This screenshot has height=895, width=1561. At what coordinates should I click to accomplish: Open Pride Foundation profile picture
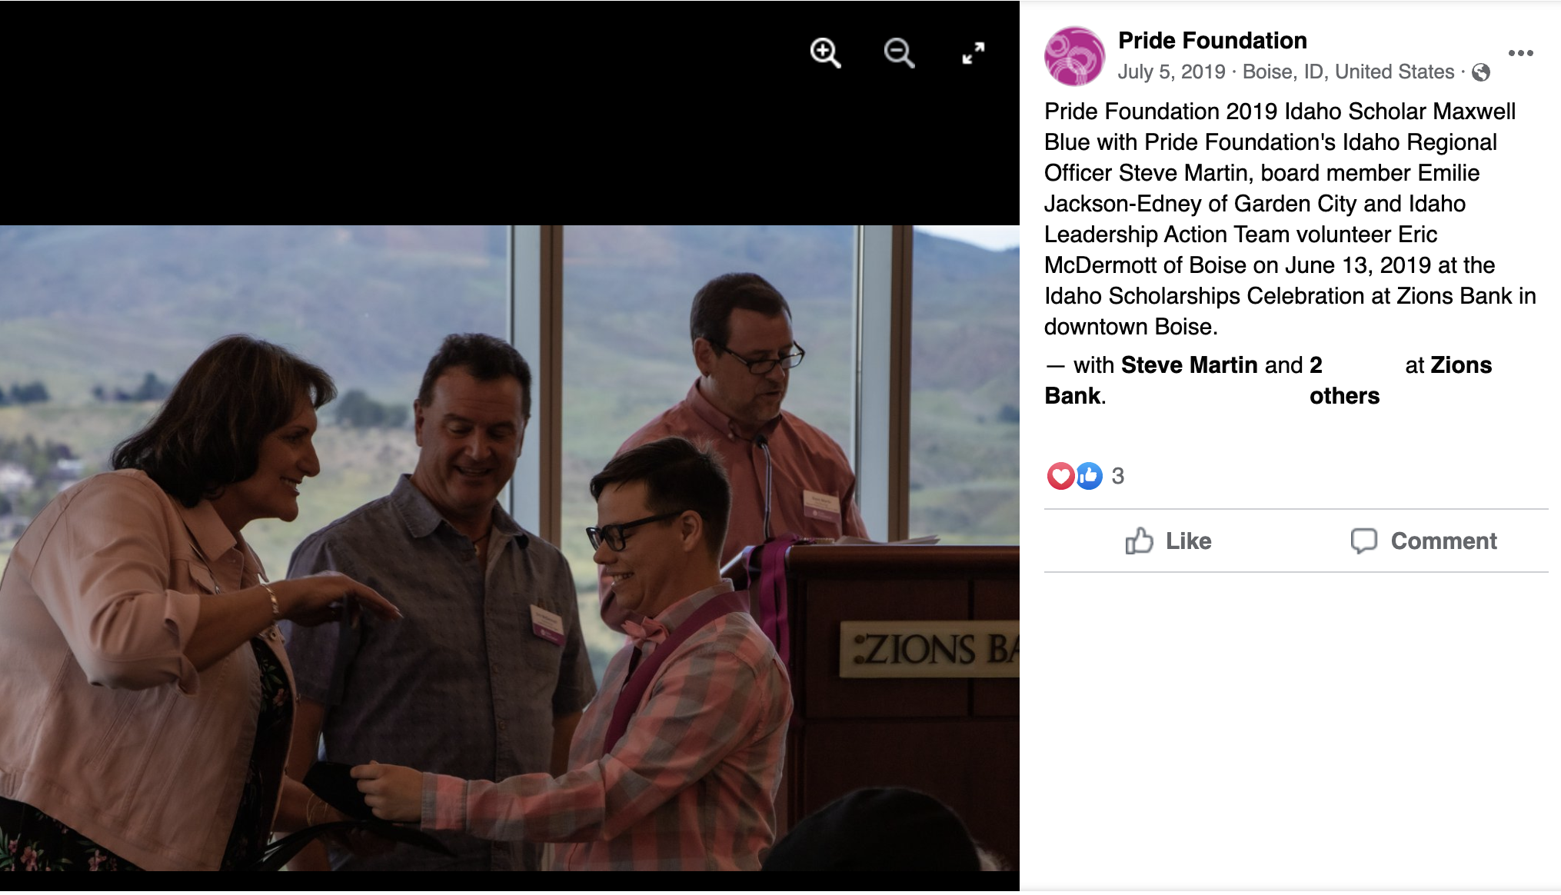pyautogui.click(x=1074, y=56)
